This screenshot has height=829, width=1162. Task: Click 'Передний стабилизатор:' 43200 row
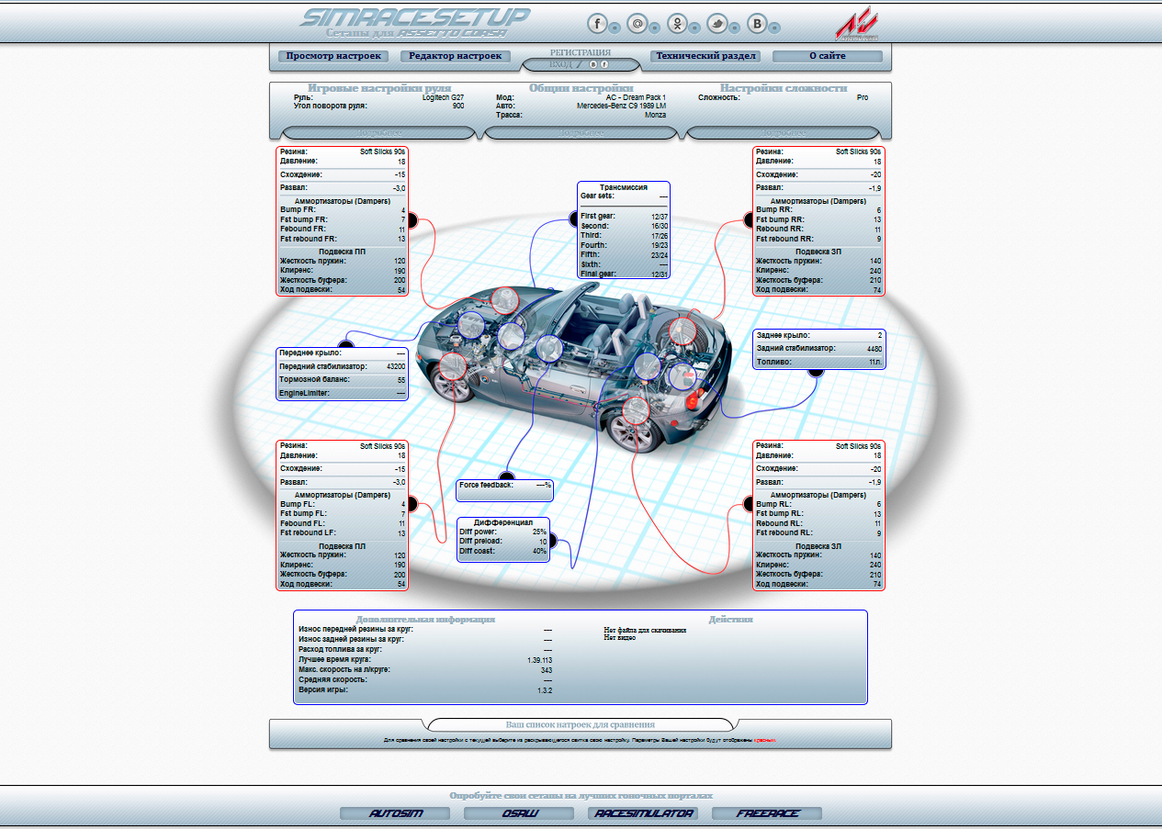coord(343,366)
